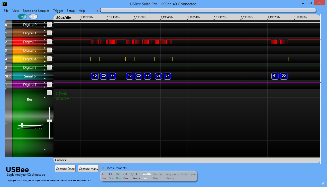This screenshot has height=187, width=327.
Task: Click the 1,193388s time marker
Action: click(140, 17)
